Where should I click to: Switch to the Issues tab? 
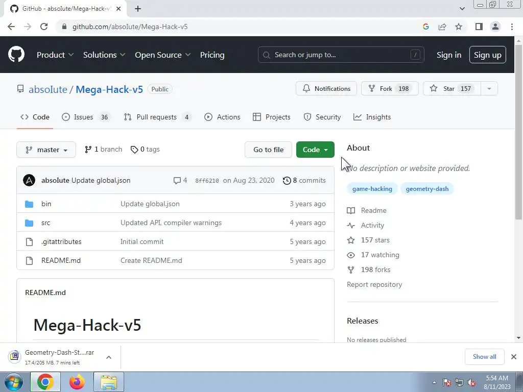point(86,117)
